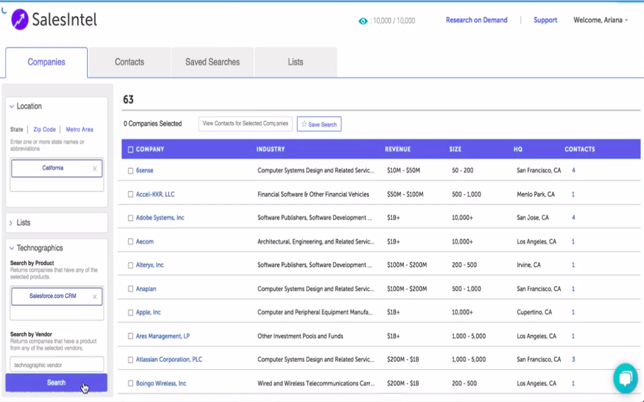The image size is (644, 402).
Task: Open the Atlassian Corporation, PLC link
Action: pyautogui.click(x=169, y=359)
